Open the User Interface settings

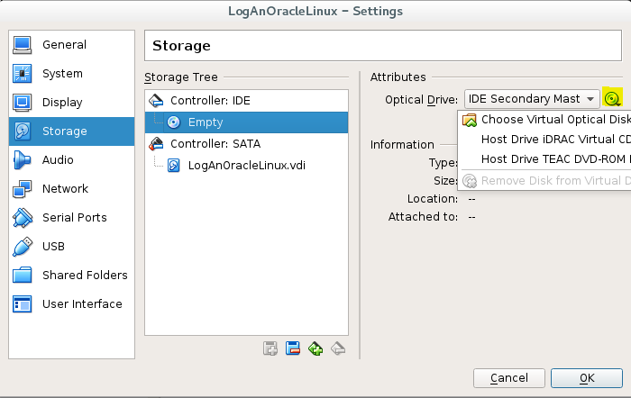tap(71, 304)
